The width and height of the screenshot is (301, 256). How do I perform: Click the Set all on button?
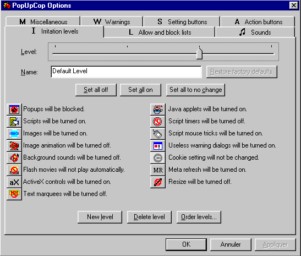point(140,90)
